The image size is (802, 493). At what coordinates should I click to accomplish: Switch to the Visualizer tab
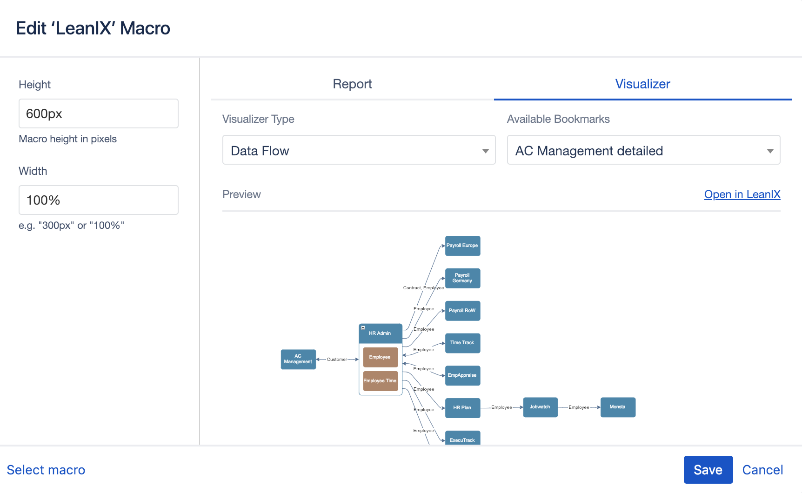(642, 84)
